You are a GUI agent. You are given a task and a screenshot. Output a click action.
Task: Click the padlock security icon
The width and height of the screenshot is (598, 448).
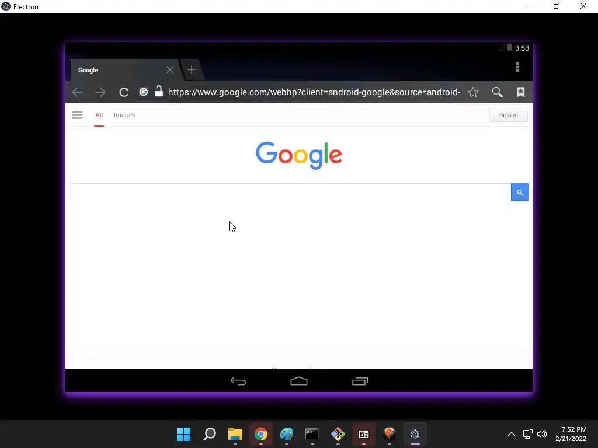coord(159,92)
